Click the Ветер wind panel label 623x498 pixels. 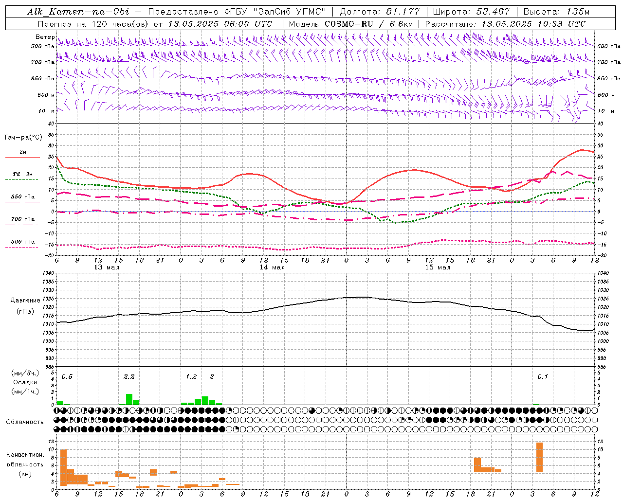tap(45, 37)
